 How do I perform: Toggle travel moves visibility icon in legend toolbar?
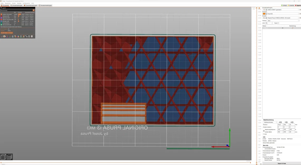(x=2, y=36)
